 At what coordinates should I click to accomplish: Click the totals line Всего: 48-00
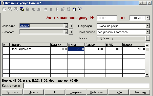40,81
